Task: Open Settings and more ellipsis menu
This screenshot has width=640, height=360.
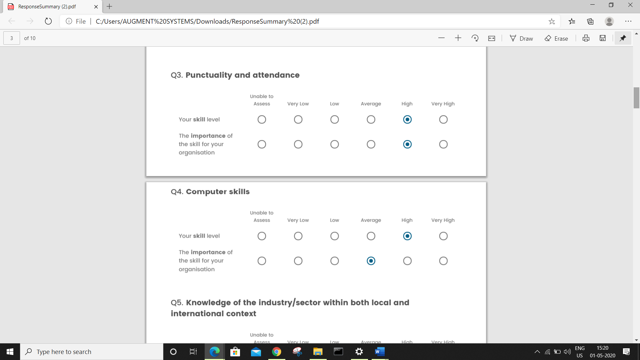Action: point(628,21)
